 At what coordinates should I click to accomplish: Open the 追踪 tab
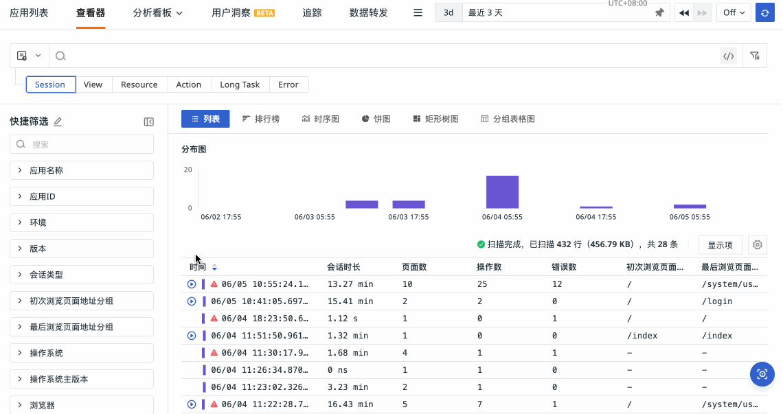click(x=312, y=13)
